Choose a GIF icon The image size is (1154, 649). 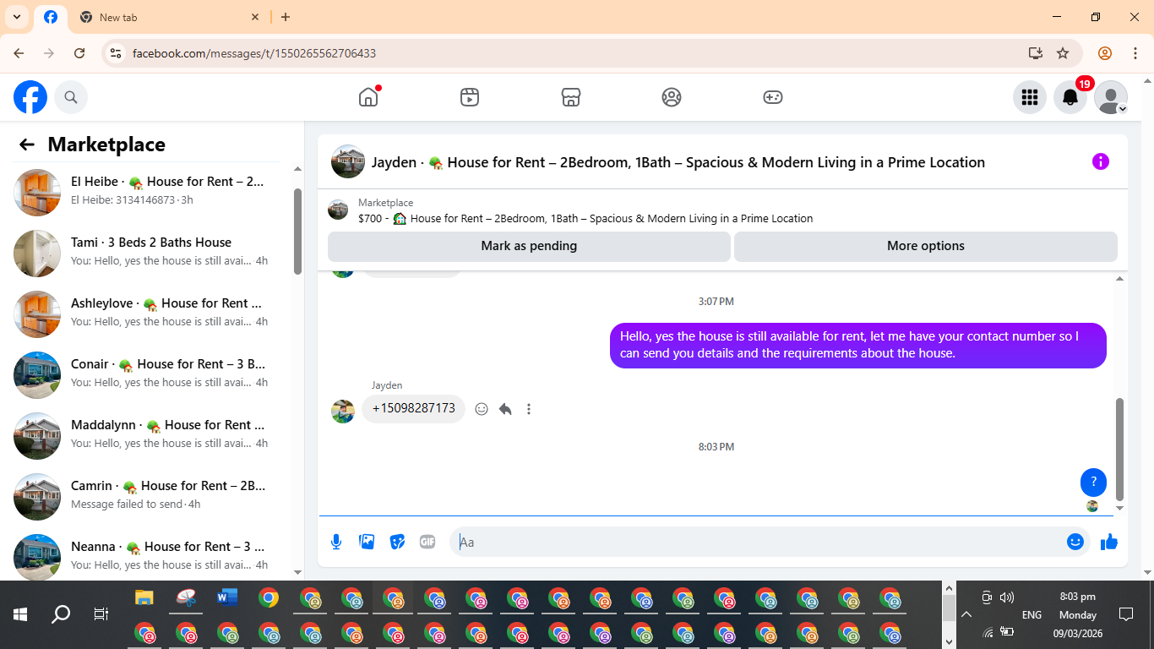tap(427, 542)
